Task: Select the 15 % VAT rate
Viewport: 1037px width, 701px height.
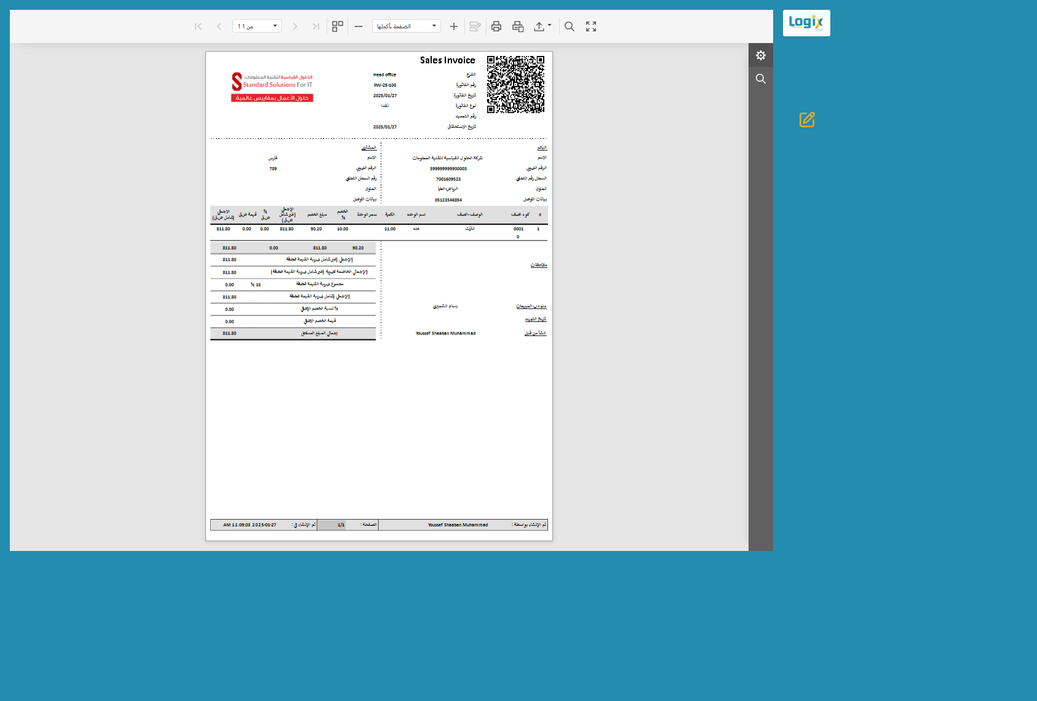Action: coord(256,285)
